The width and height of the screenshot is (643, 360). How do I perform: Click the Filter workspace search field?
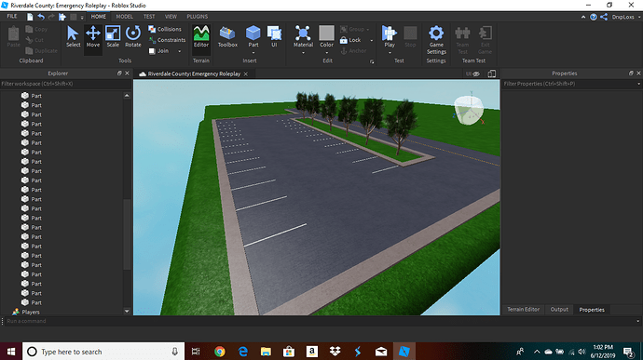(x=65, y=84)
